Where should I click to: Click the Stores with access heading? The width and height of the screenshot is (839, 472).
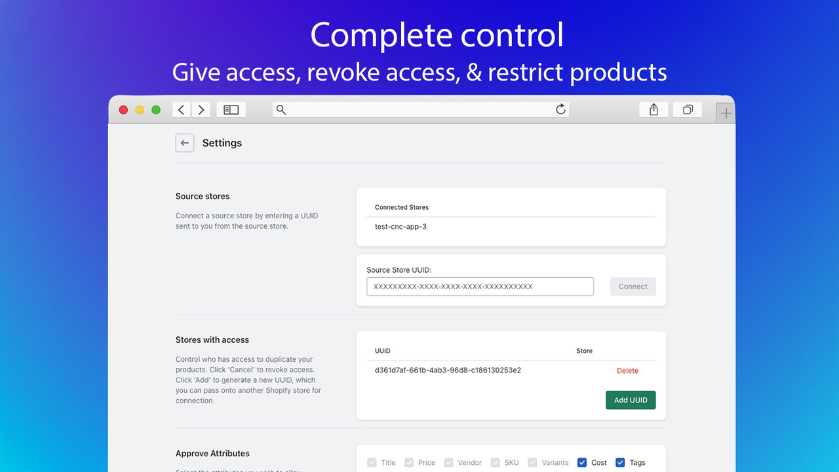[212, 340]
